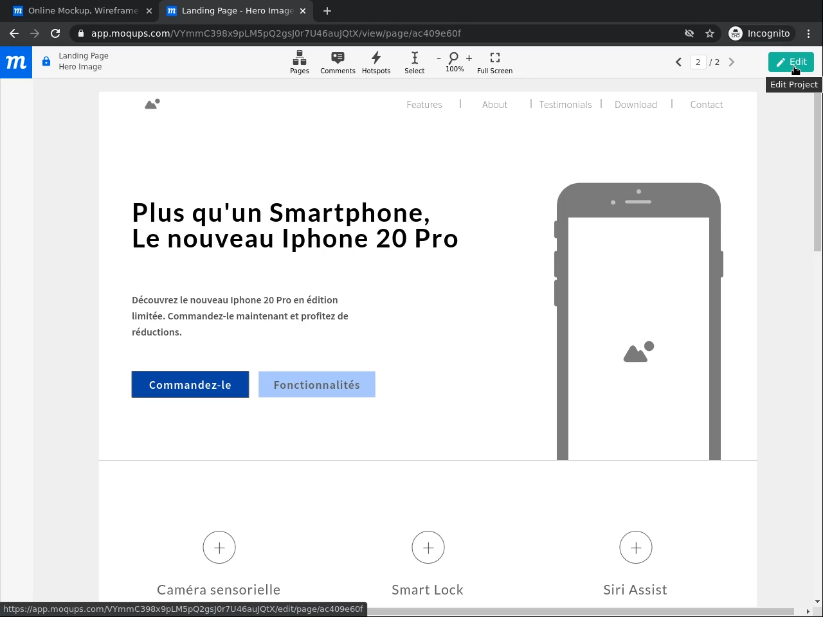This screenshot has width=823, height=617.
Task: Click the hero headline about Iphone 20 Pro
Action: (295, 226)
